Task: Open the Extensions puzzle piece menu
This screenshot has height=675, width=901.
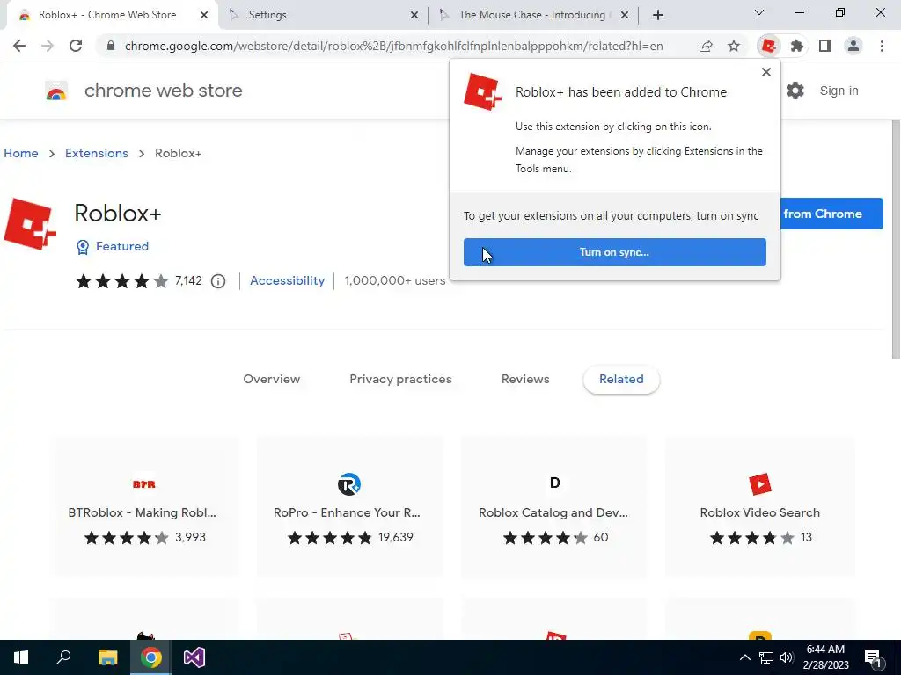Action: pos(796,46)
